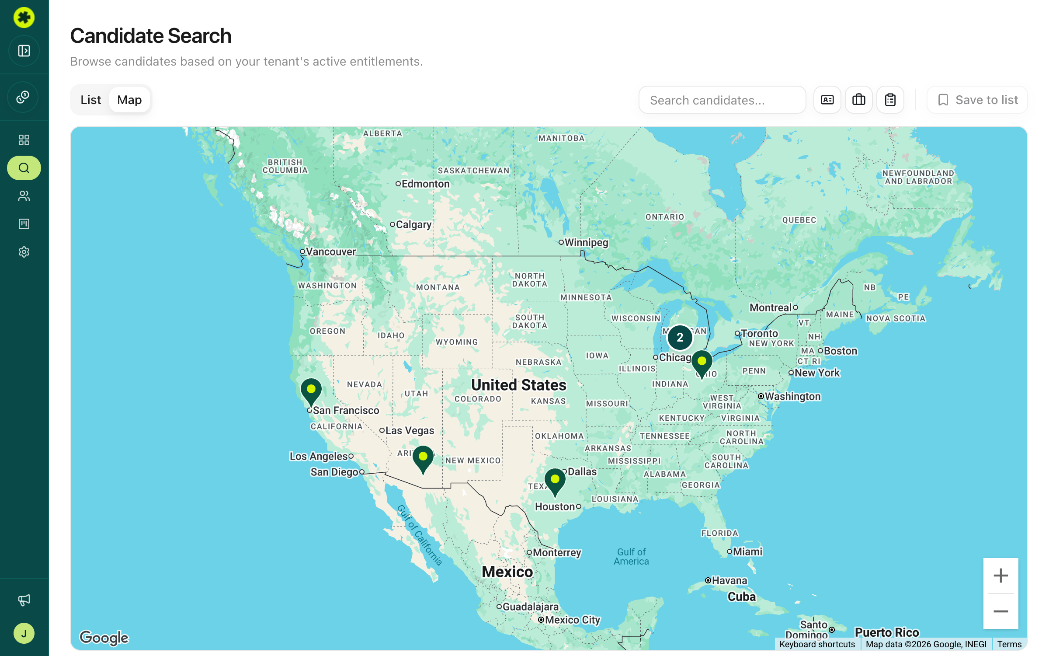Viewport: 1049px width, 656px height.
Task: Click the Search candidates input field
Action: tap(722, 100)
